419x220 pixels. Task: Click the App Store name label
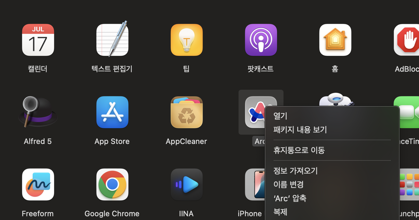(x=112, y=141)
